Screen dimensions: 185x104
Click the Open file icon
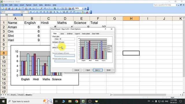click(x=6, y=8)
